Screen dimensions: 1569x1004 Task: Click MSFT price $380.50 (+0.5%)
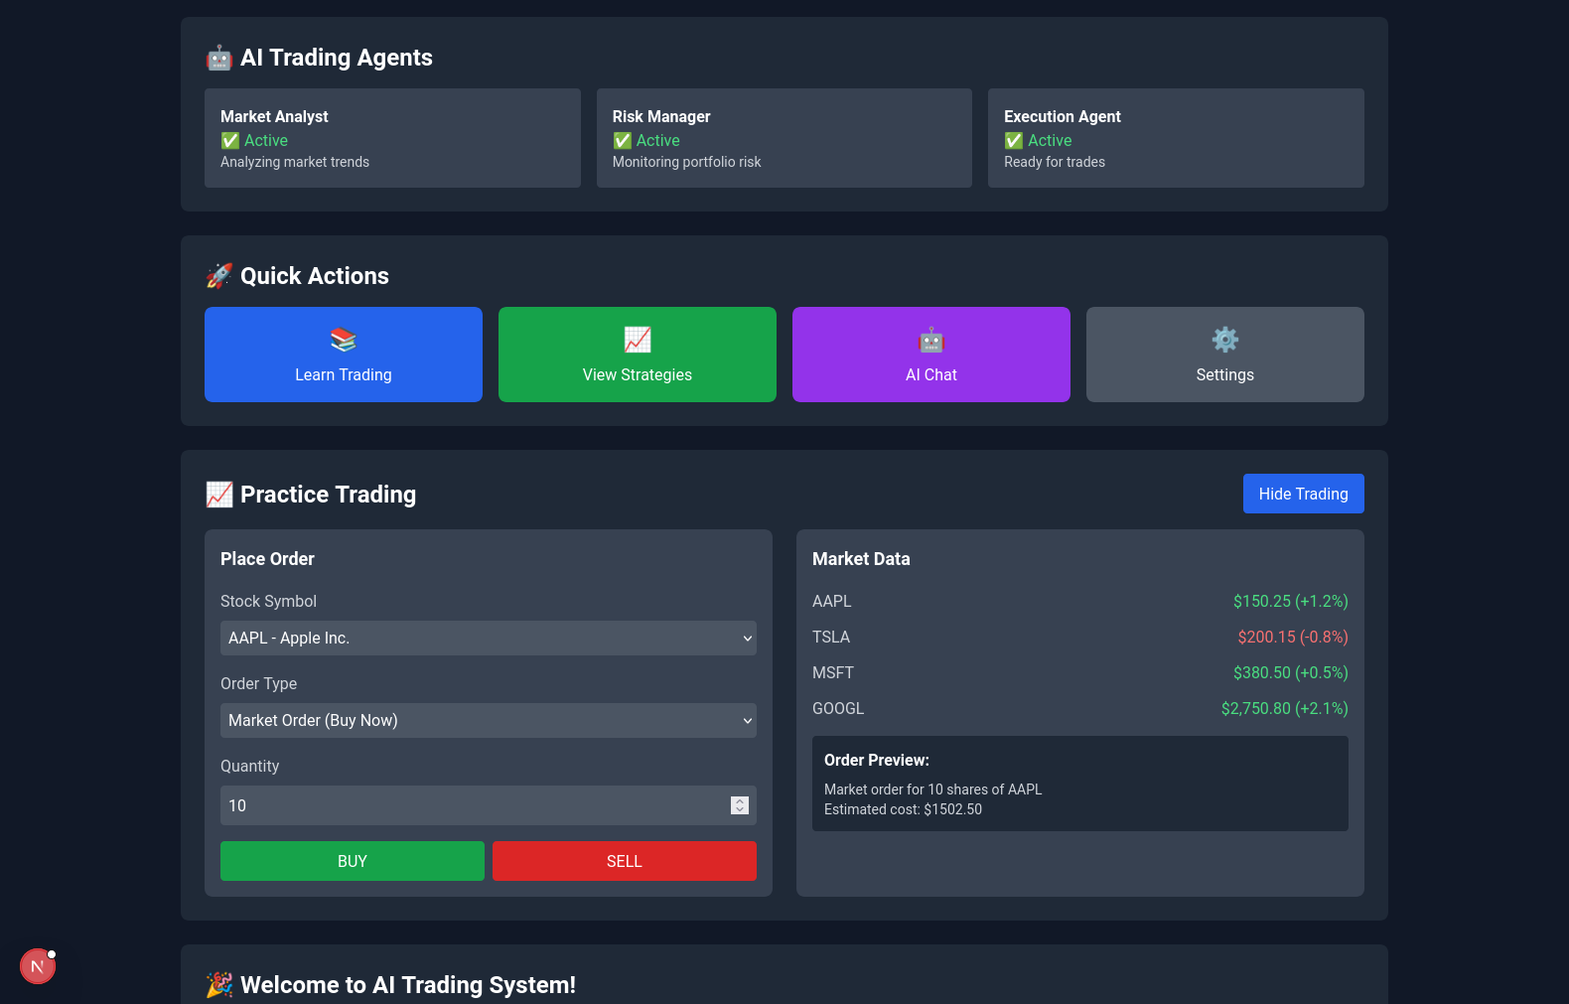(x=1291, y=672)
